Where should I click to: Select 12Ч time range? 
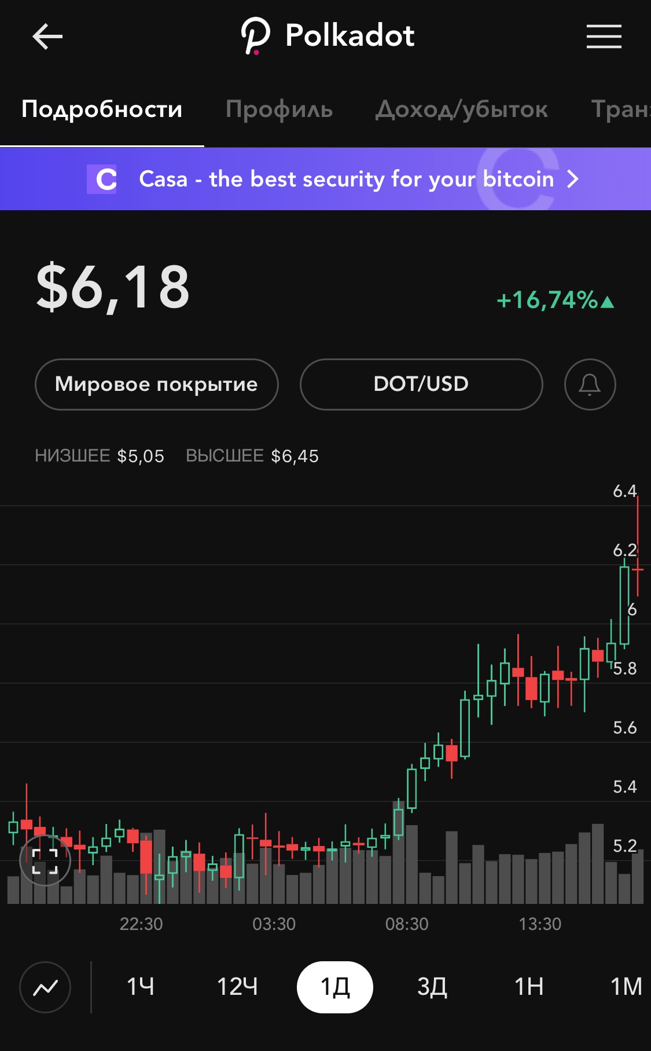[237, 987]
